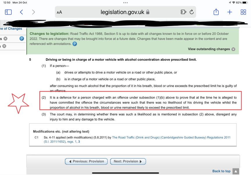Open a new tab with plus
Screen dimensions: 251x175
pyautogui.click(x=229, y=12)
